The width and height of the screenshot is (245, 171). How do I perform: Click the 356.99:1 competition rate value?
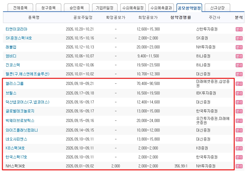[x=181, y=166]
